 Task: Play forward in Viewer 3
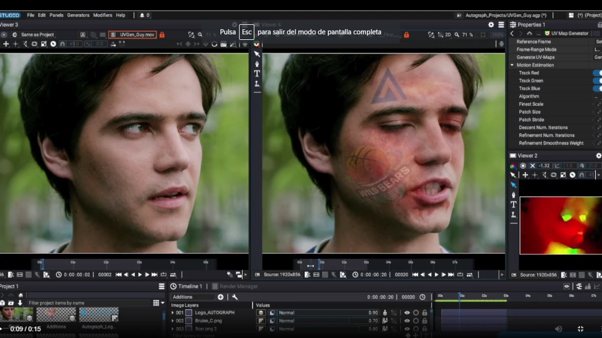click(140, 274)
